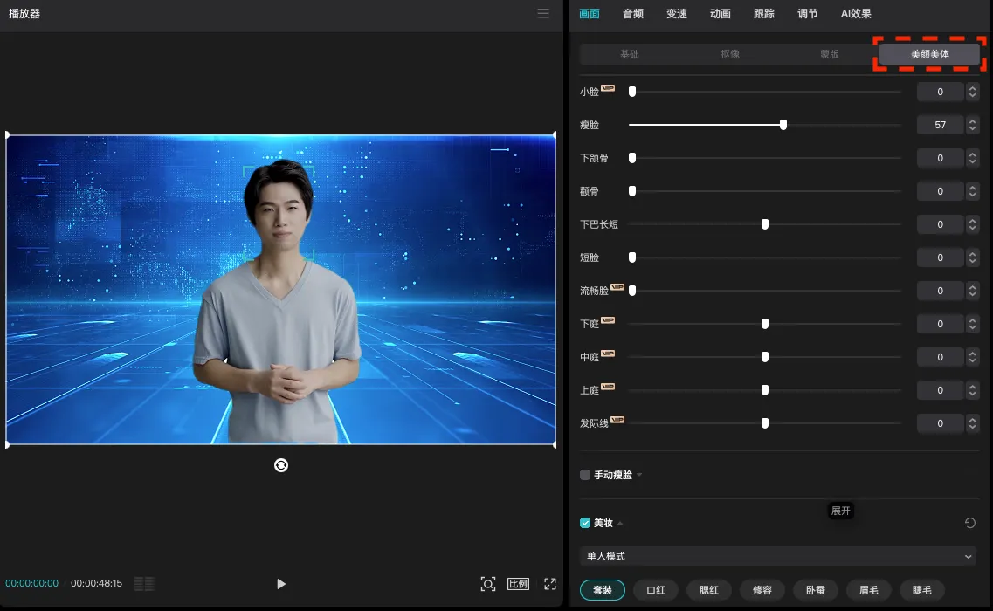Select the 基础 sub-tab
This screenshot has width=993, height=611.
[x=630, y=54]
